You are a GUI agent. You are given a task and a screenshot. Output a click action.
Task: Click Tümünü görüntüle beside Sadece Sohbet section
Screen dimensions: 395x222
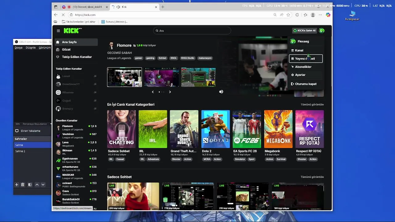pyautogui.click(x=312, y=177)
